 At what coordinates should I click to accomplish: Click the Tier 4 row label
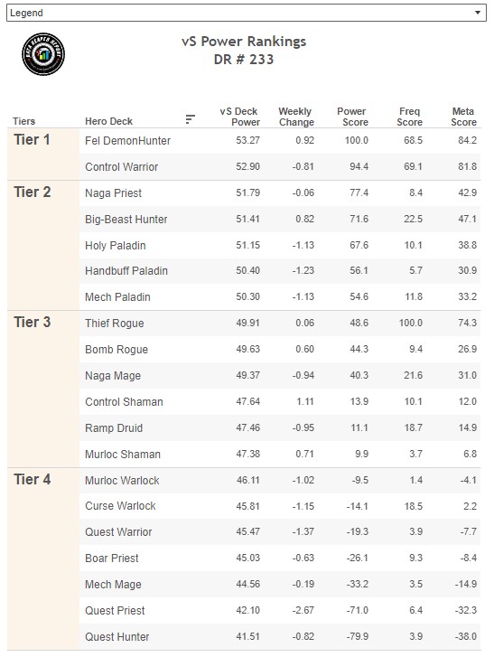(x=32, y=479)
